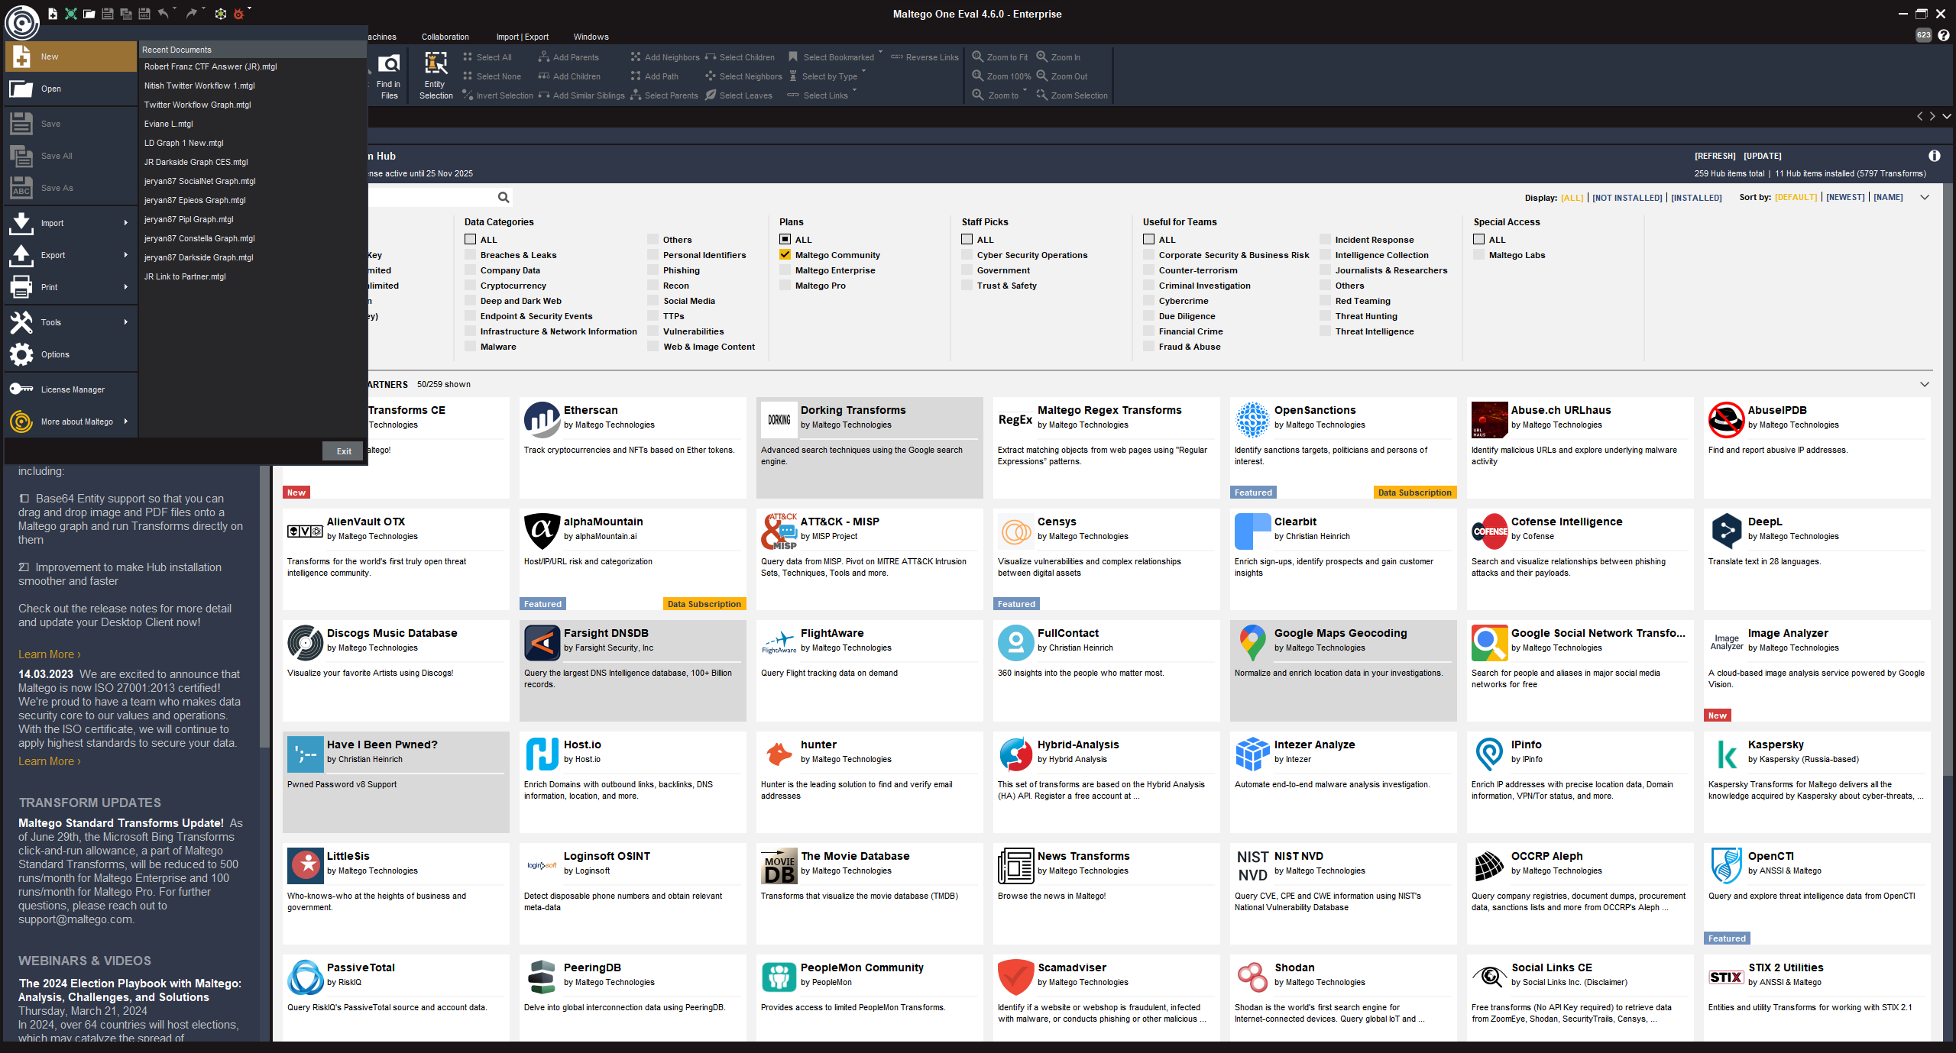This screenshot has height=1053, width=1956.
Task: Click the Hub search magnifier icon
Action: [504, 197]
